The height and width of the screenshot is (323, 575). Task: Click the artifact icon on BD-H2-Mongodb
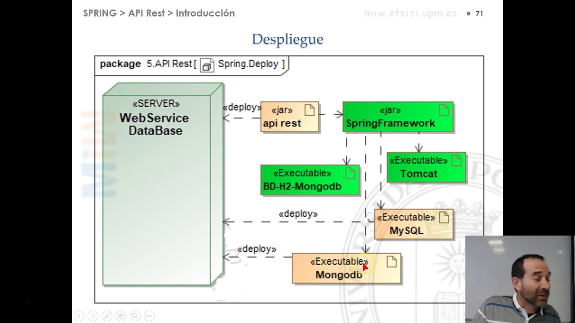(x=350, y=173)
